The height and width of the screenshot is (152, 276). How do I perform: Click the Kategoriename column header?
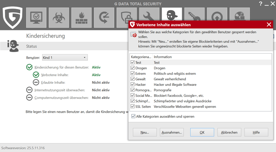(141, 57)
